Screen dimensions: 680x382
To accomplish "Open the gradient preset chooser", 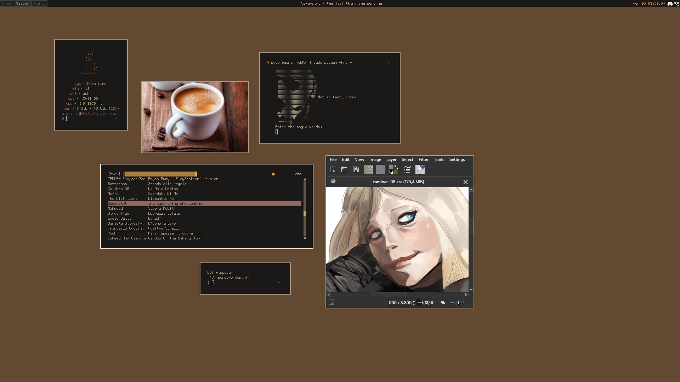I will pos(369,170).
